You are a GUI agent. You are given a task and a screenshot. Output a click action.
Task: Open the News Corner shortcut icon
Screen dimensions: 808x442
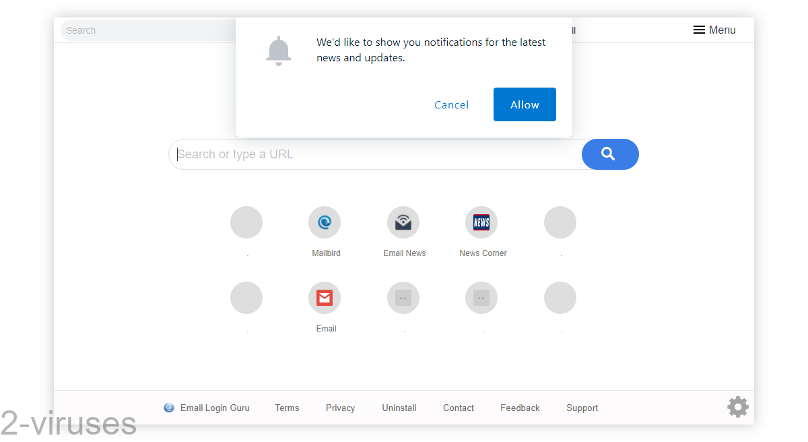pos(481,222)
